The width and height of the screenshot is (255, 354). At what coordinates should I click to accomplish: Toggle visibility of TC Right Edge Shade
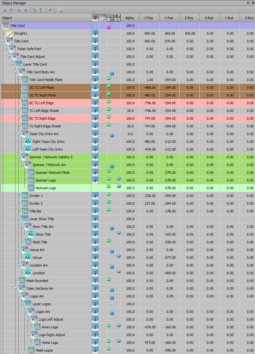(x=95, y=126)
